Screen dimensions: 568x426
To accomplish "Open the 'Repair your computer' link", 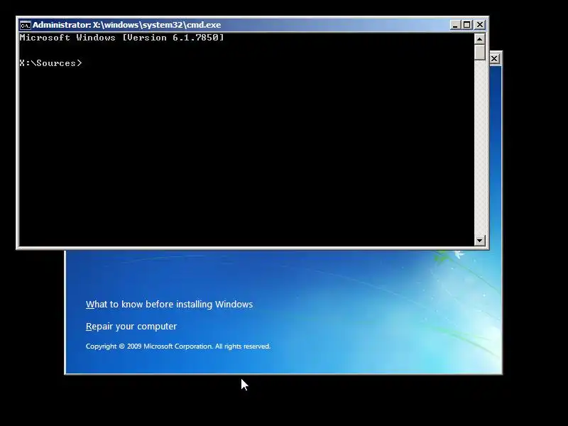I will [131, 327].
